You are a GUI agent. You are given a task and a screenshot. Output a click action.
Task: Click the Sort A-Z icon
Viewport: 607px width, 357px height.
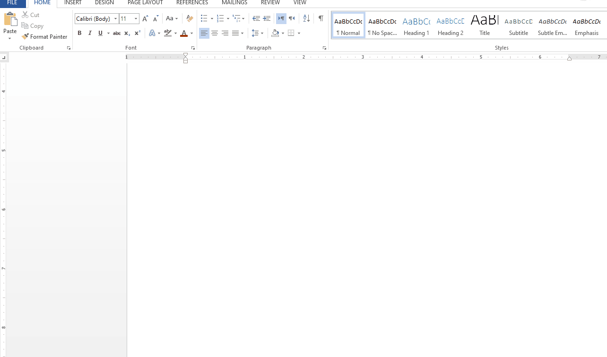coord(306,19)
